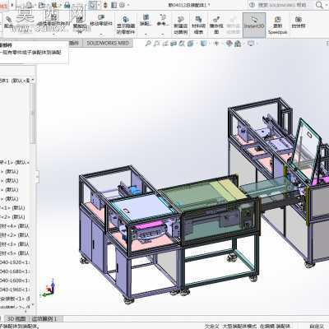Click the Rebuild traffic-light icon
Image resolution: width=329 pixels, height=329 pixels.
click(x=106, y=5)
